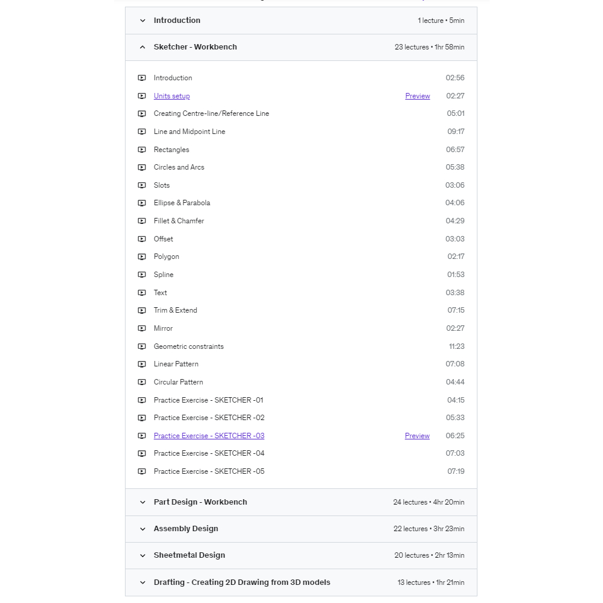The height and width of the screenshot is (603, 603).
Task: Expand the Introduction section chevron
Action: click(142, 21)
